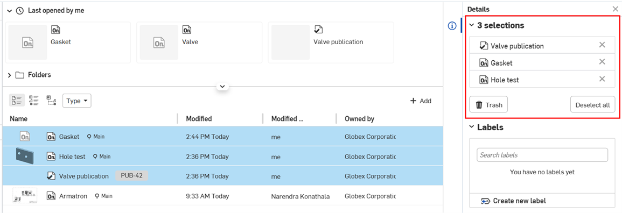Open the Type filter dropdown
The image size is (622, 213).
pos(77,101)
